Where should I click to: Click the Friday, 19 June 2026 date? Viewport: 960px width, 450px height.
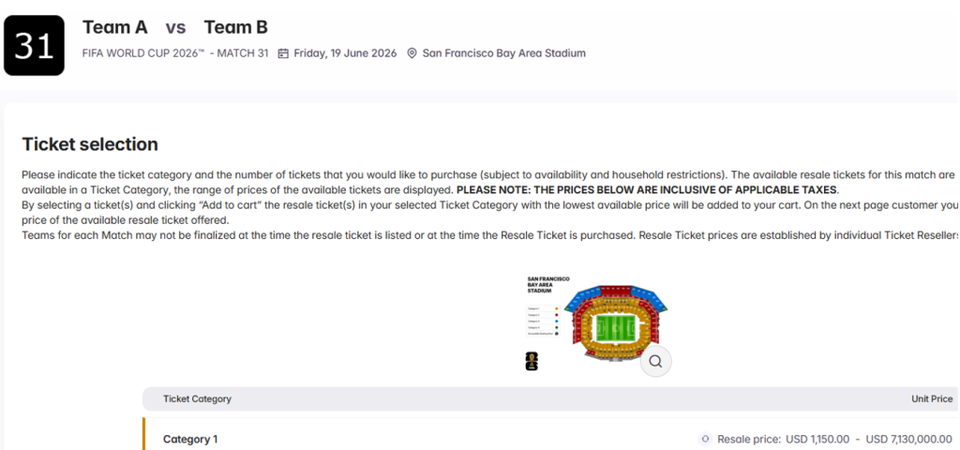(x=345, y=53)
